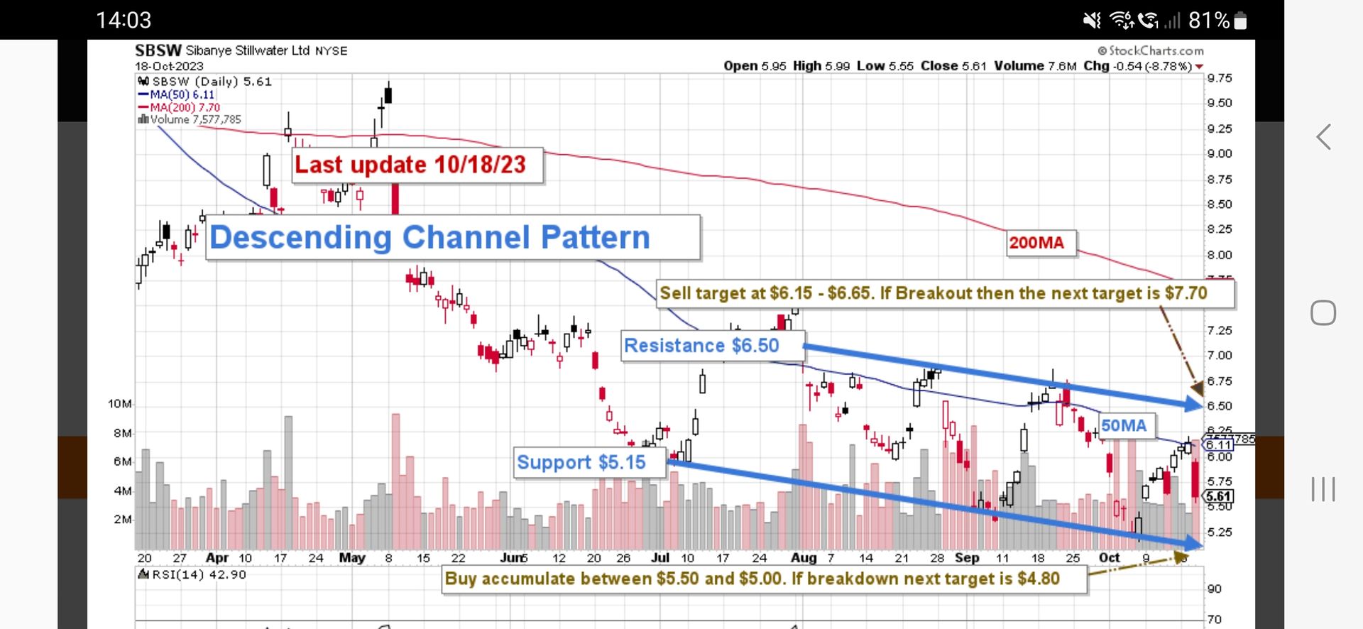Click the 200MA annotation label

(x=1041, y=243)
